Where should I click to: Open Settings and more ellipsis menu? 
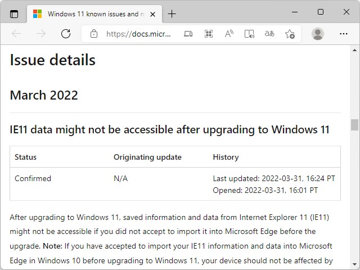click(344, 34)
